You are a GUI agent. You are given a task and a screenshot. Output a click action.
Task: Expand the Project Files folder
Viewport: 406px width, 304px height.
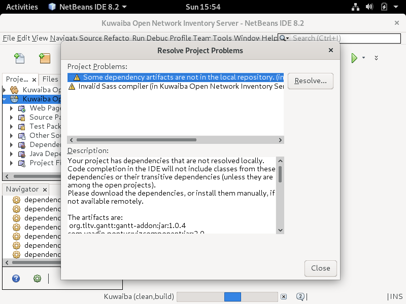[11, 163]
